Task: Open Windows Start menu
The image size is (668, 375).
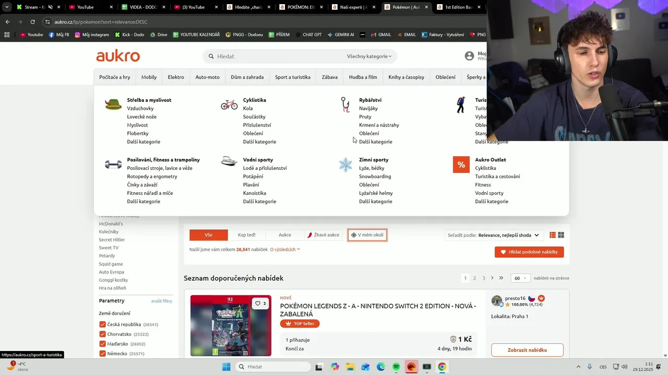Action: click(226, 367)
